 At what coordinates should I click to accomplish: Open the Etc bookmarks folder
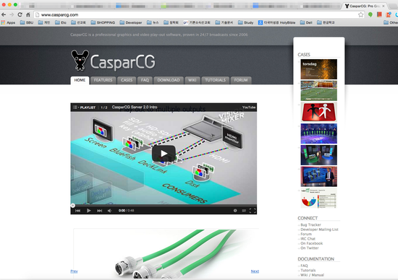click(x=61, y=22)
